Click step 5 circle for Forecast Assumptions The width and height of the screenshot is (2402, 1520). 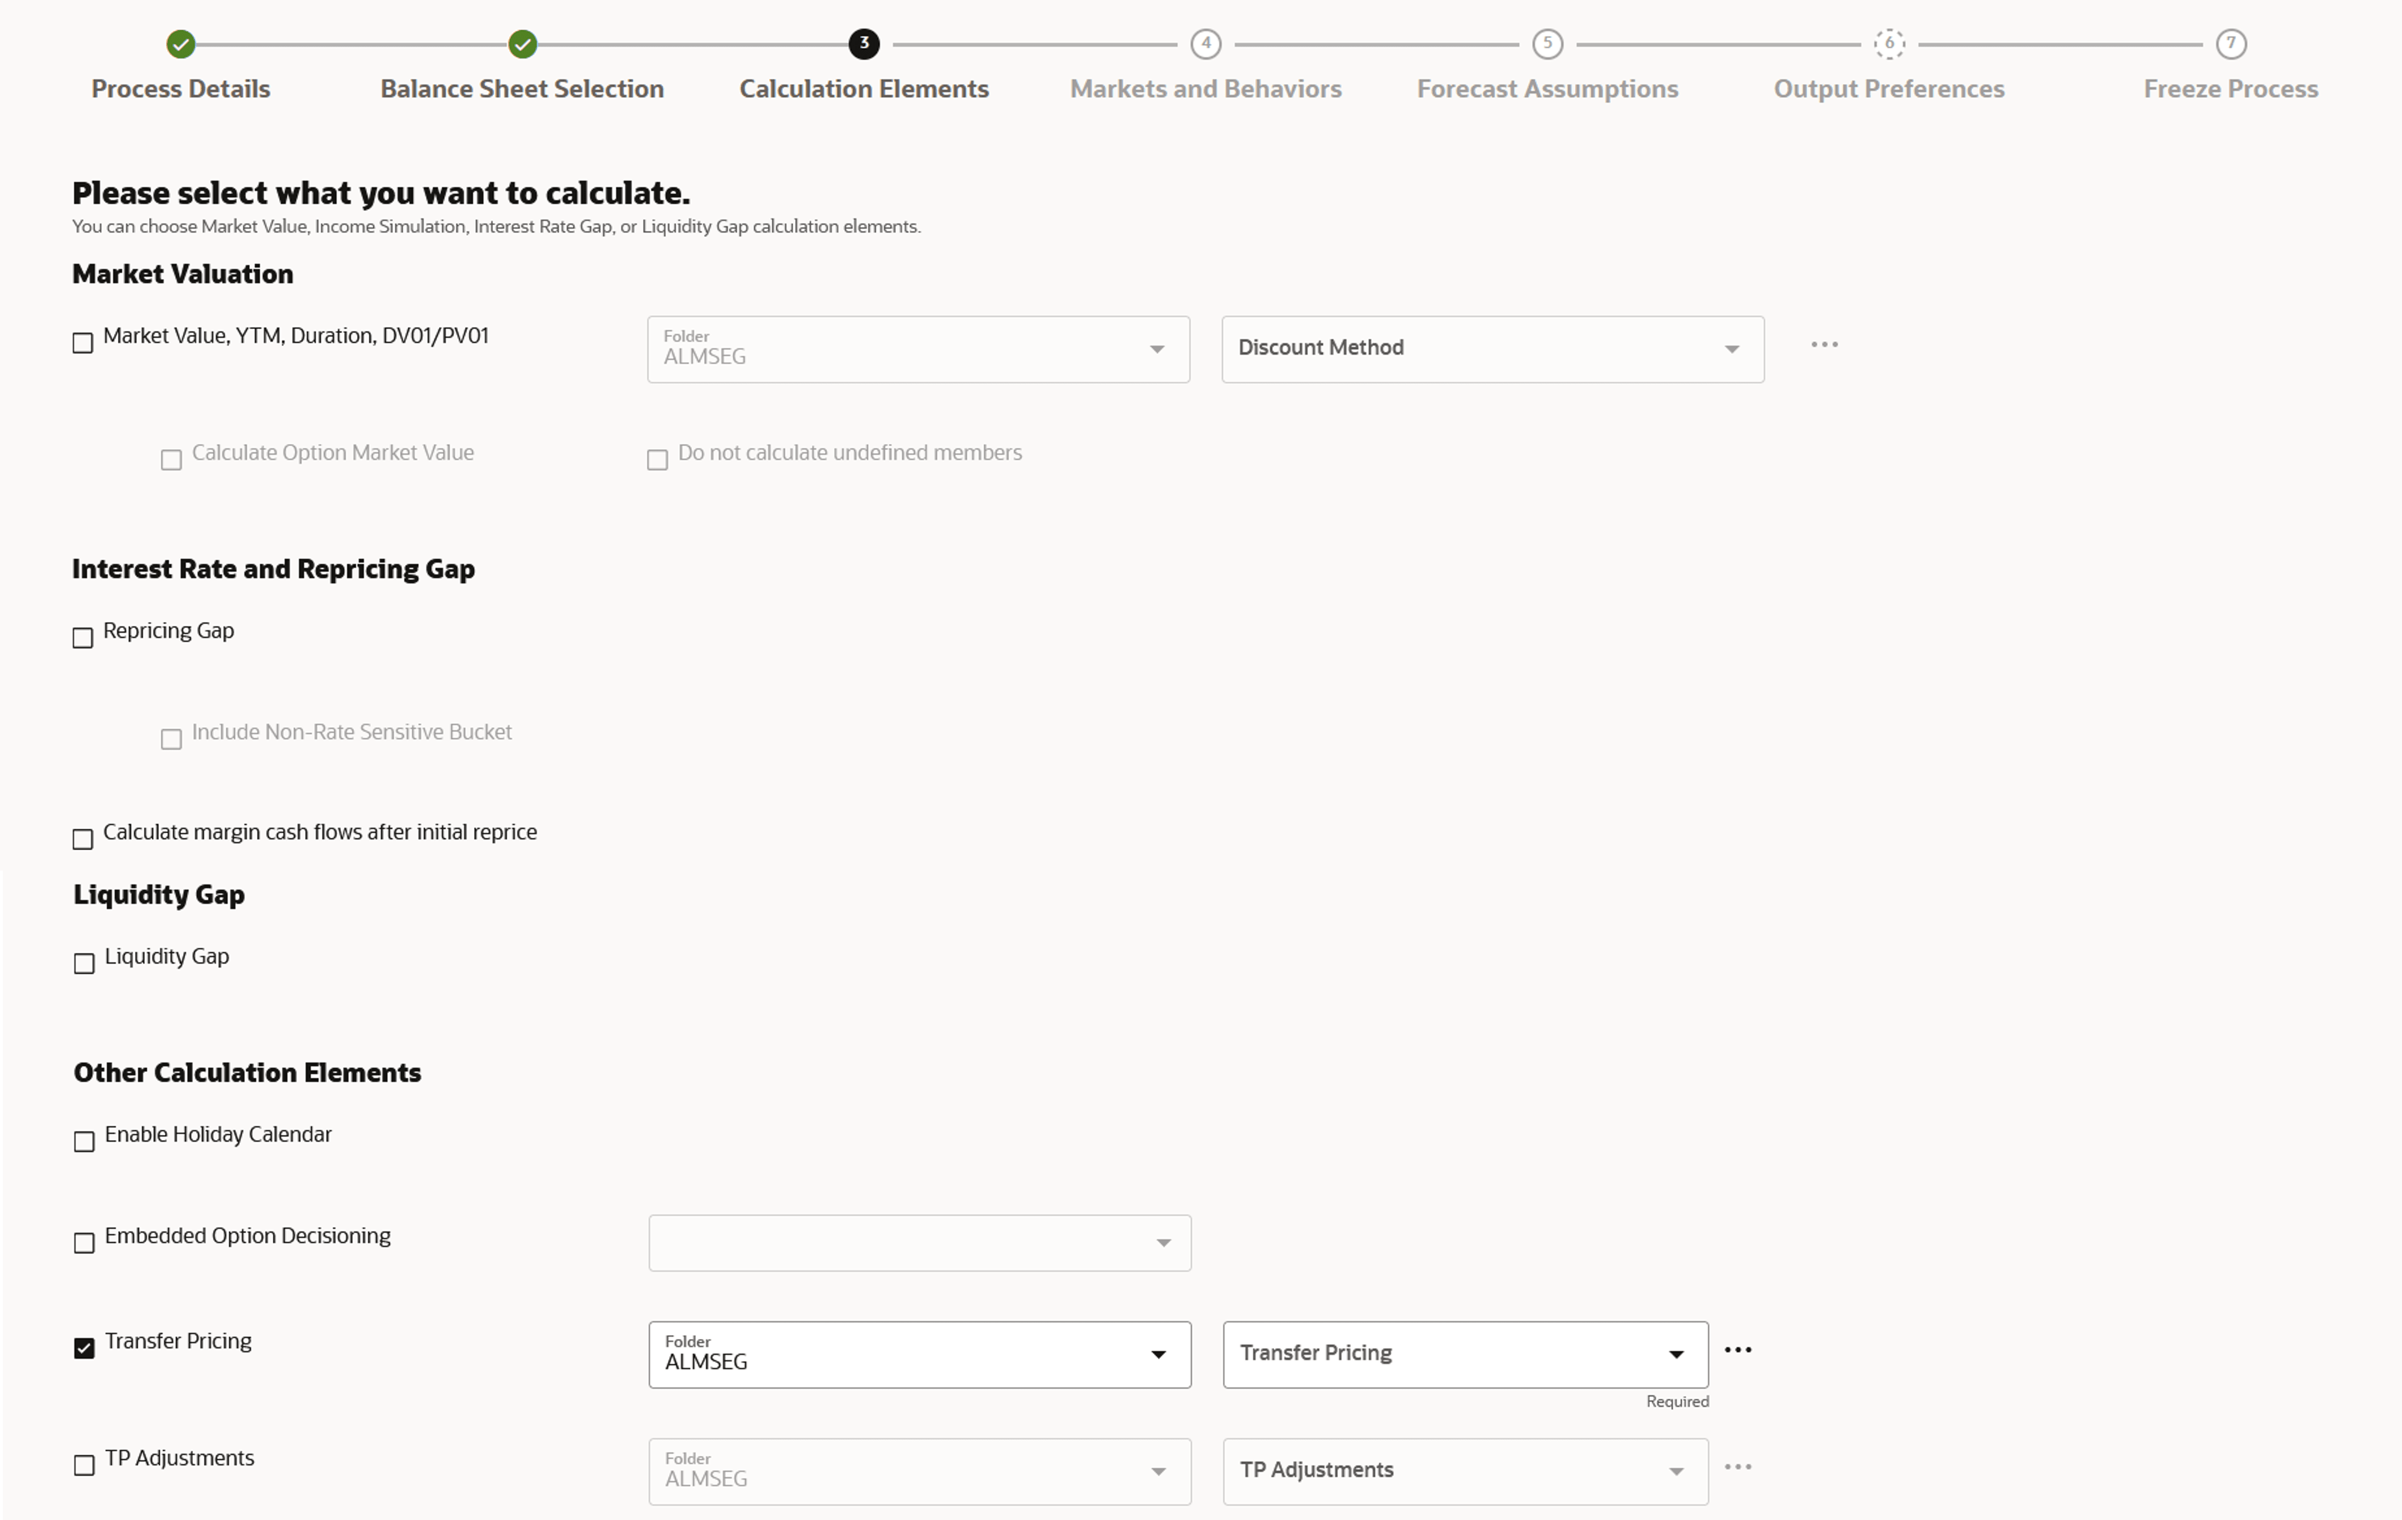tap(1547, 44)
